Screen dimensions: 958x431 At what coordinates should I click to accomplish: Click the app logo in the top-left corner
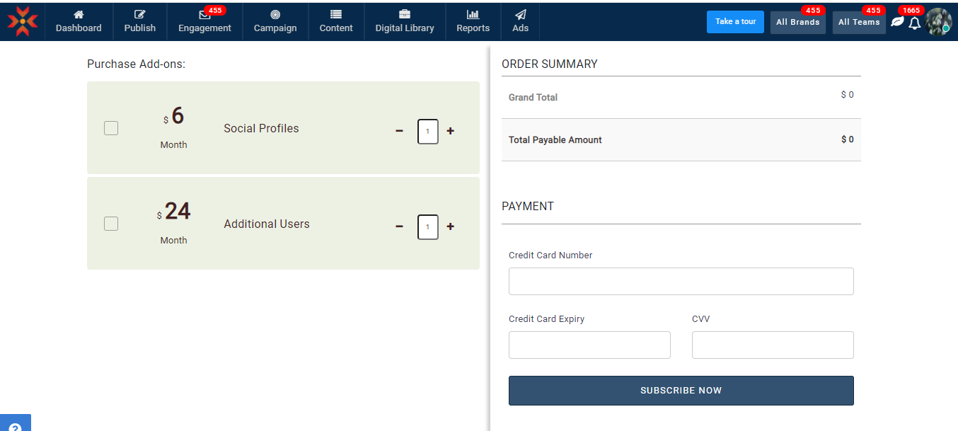click(23, 22)
